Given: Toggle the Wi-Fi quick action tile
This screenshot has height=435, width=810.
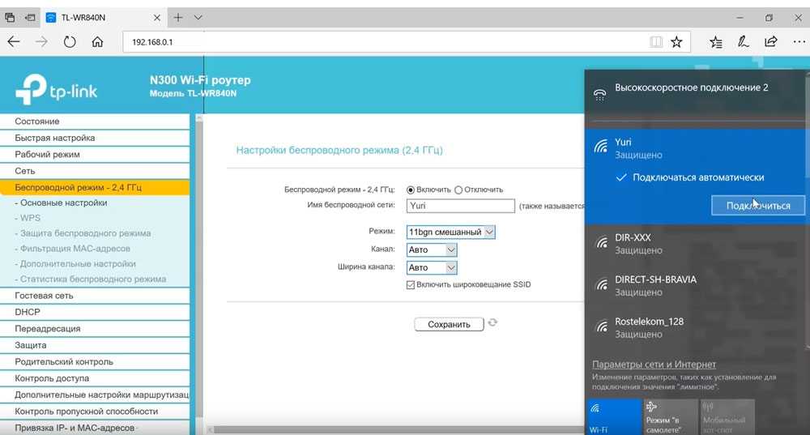Looking at the screenshot, I should point(612,416).
